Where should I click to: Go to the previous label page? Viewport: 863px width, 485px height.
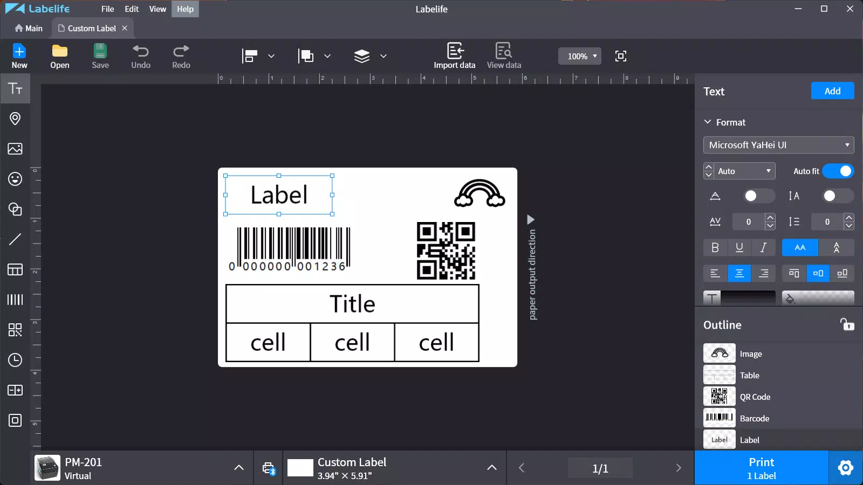click(521, 468)
